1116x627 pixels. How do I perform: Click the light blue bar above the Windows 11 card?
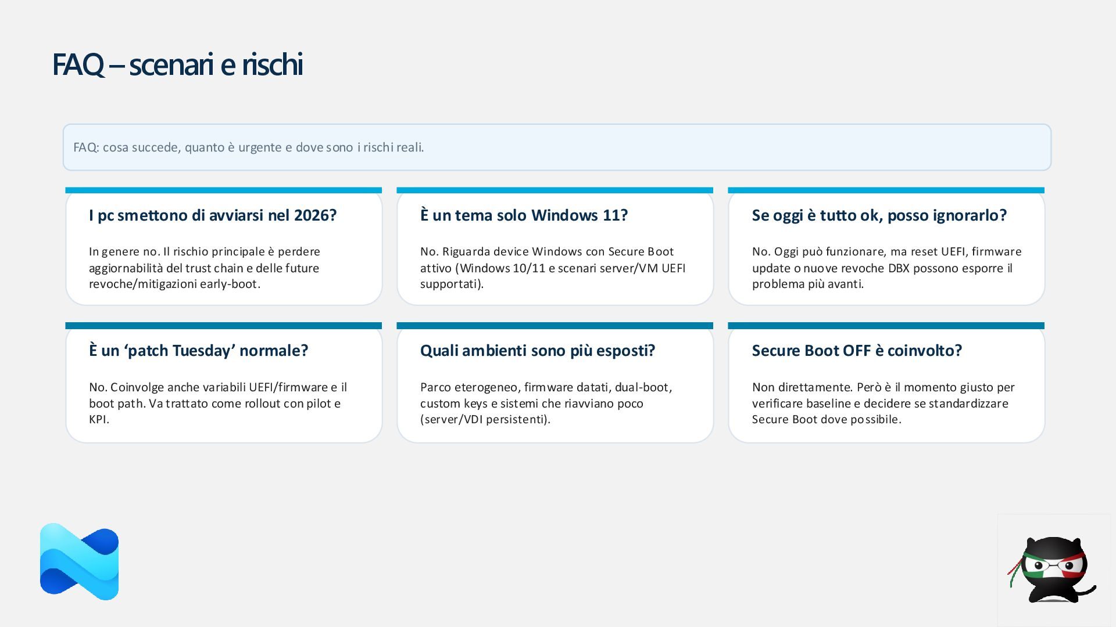coord(555,190)
